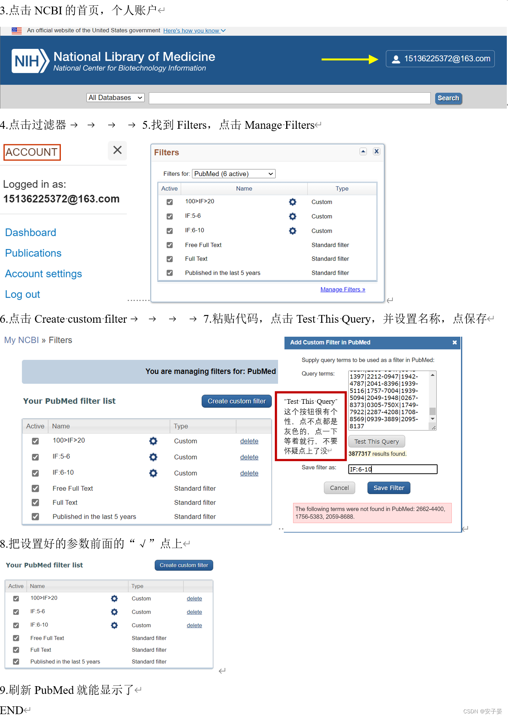Toggle IF:6-10 checkbox on My NCBI Filters page
Viewport: 508px width, 718px height.
pyautogui.click(x=35, y=473)
